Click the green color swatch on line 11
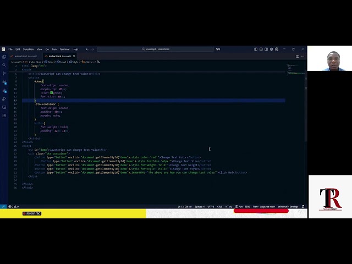Screen dimensions: 352x264 pos(51,93)
